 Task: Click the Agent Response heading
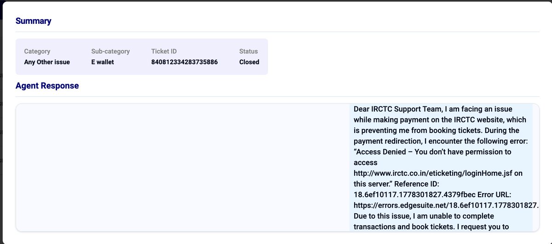point(47,86)
